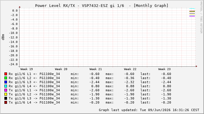The width and height of the screenshot is (204, 114).
Task: Click legend text Tx gi1/6 L1 -> FG1100e_34
Action: click(x=34, y=90)
